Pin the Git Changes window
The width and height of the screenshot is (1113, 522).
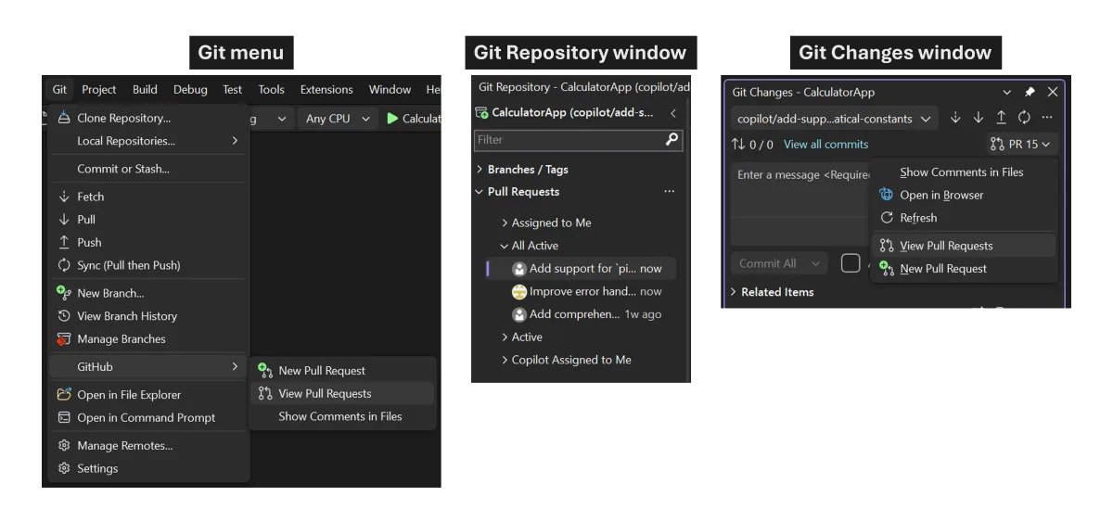coord(1030,92)
